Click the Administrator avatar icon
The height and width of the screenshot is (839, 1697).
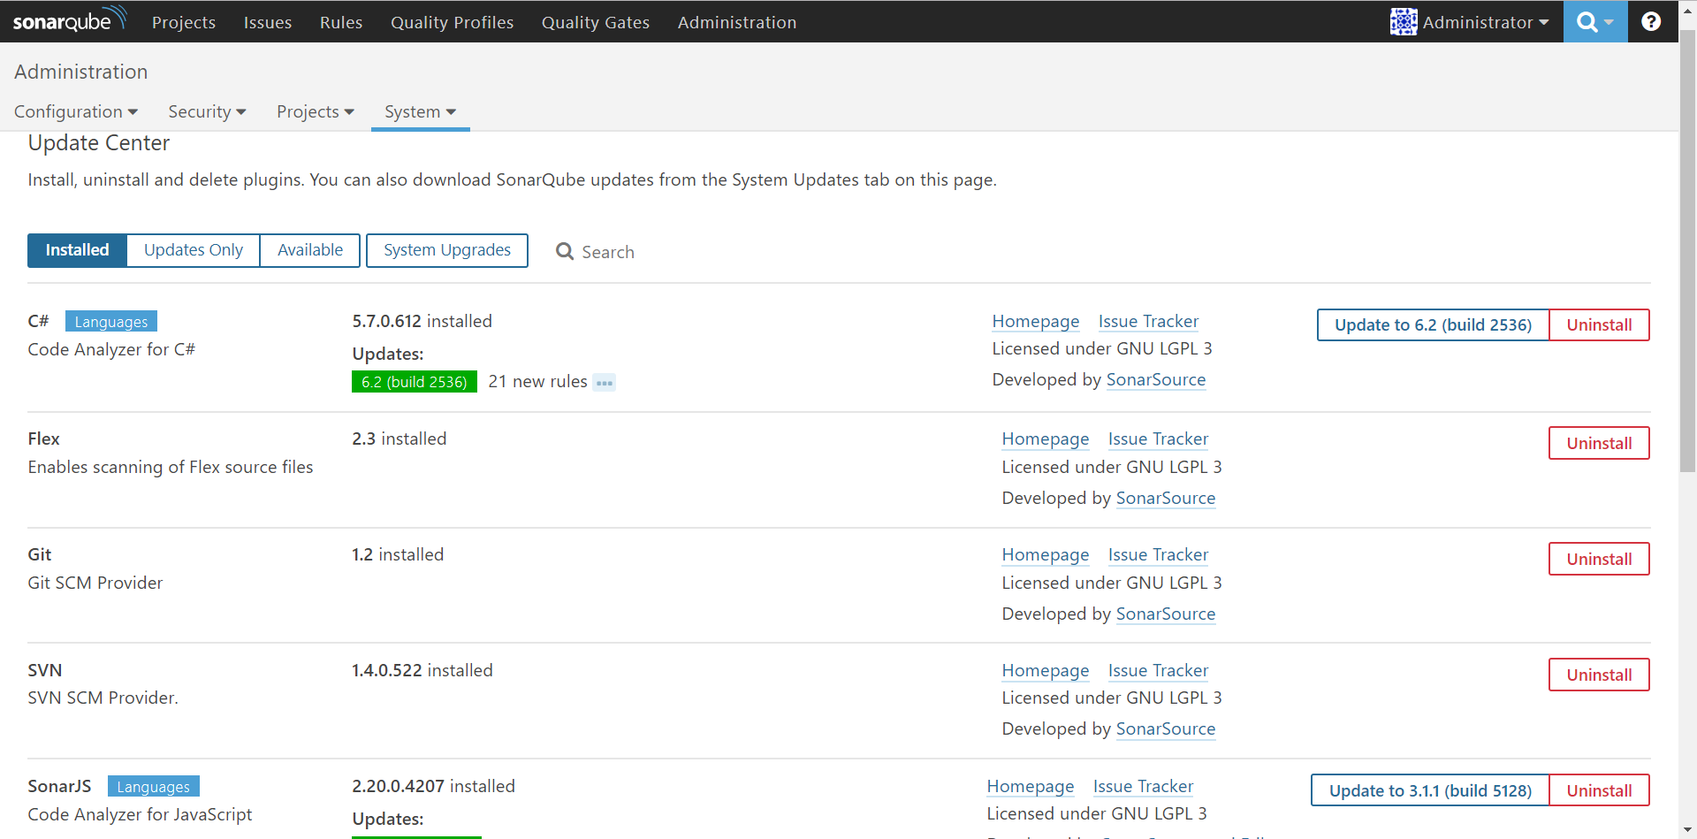(1404, 21)
